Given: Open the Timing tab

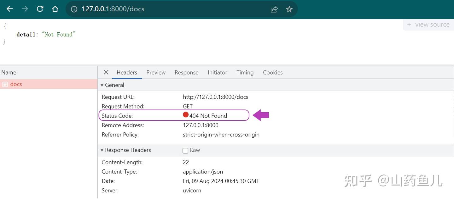Looking at the screenshot, I should coord(245,72).
